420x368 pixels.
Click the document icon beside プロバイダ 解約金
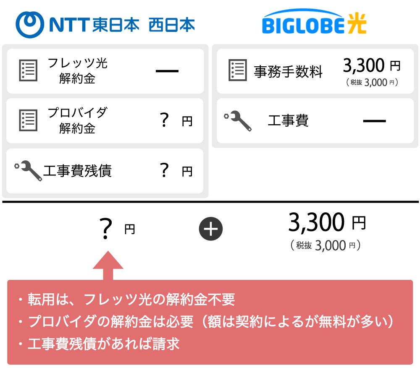[28, 120]
